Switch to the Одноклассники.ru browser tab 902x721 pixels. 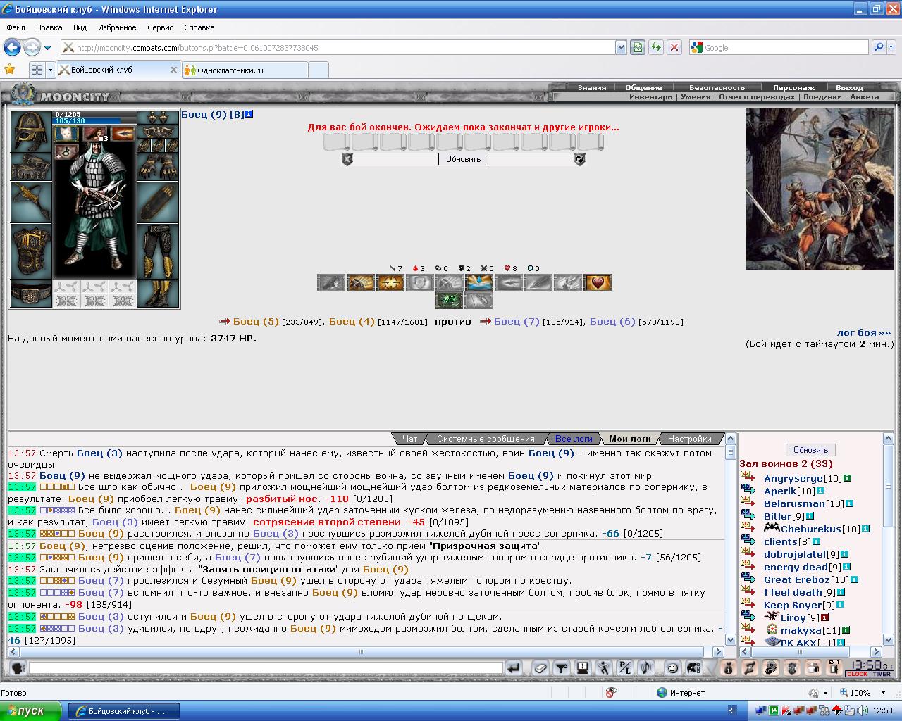pos(245,70)
